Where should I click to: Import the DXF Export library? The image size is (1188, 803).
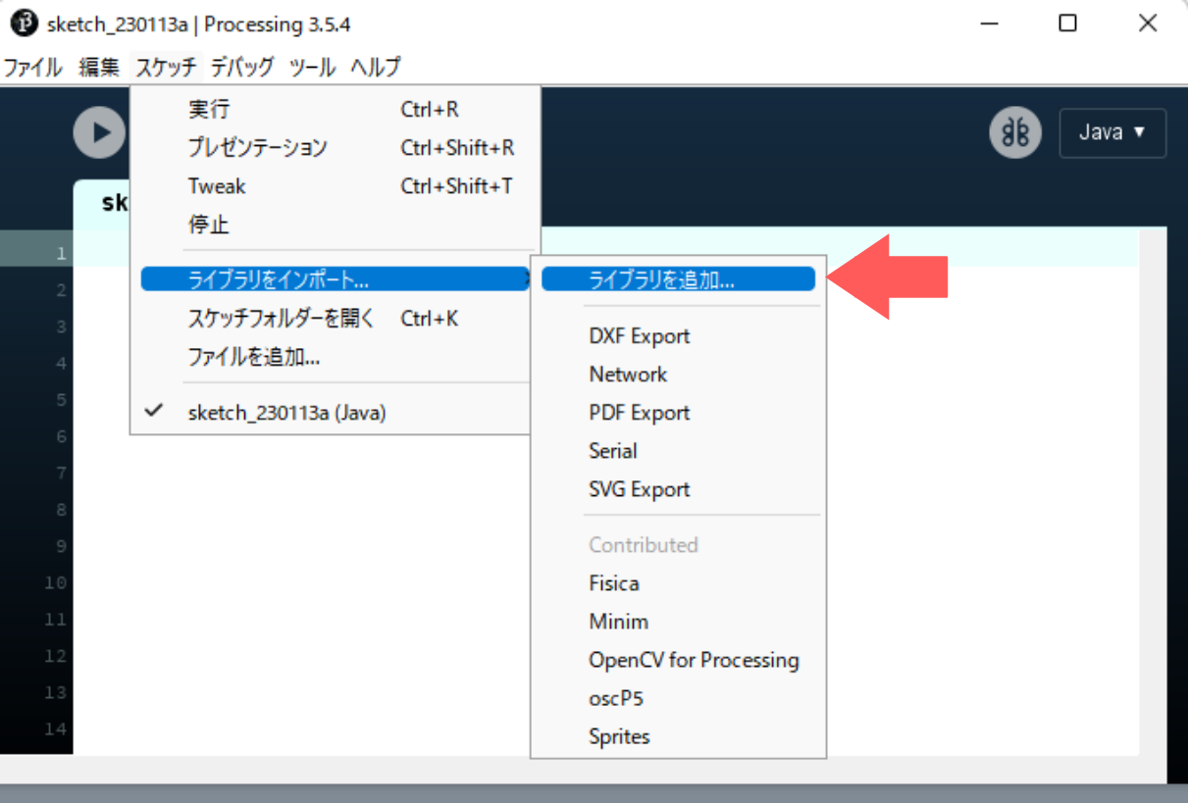point(678,336)
